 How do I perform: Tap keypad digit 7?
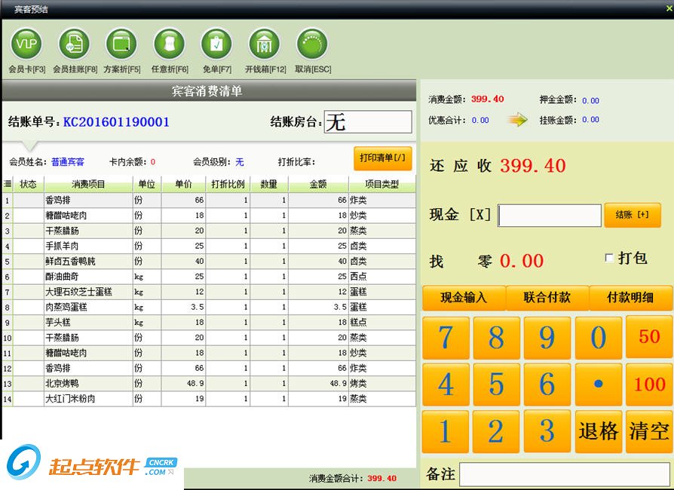(446, 338)
